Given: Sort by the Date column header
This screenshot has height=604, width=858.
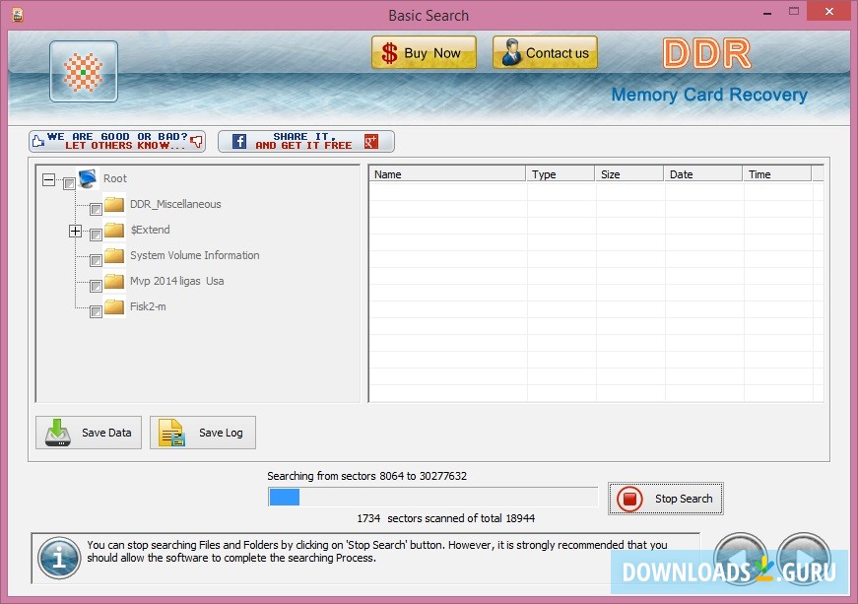Looking at the screenshot, I should [702, 174].
